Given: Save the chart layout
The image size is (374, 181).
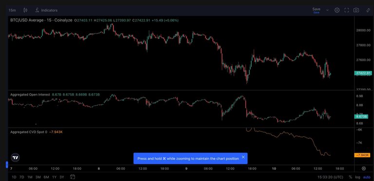Looking at the screenshot, I should click(316, 10).
